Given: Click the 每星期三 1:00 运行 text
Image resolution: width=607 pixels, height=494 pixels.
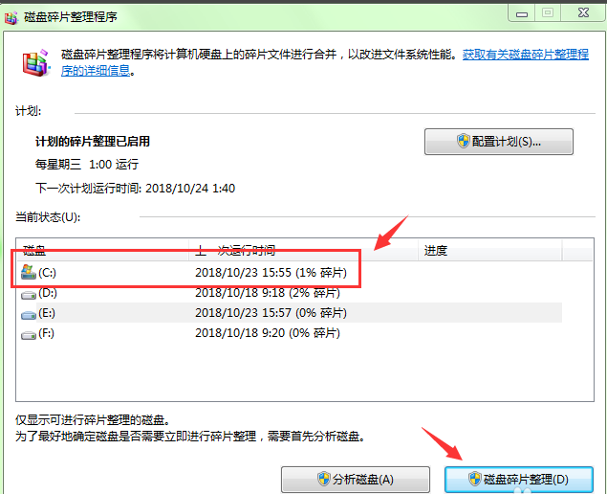Looking at the screenshot, I should point(87,165).
